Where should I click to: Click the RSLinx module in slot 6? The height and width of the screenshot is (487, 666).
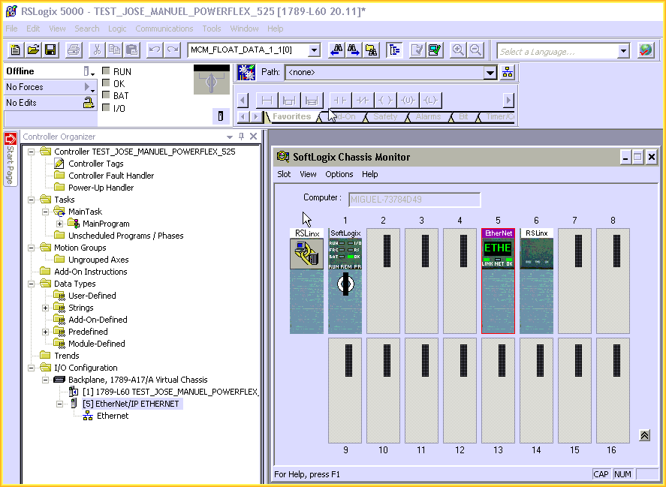point(536,281)
